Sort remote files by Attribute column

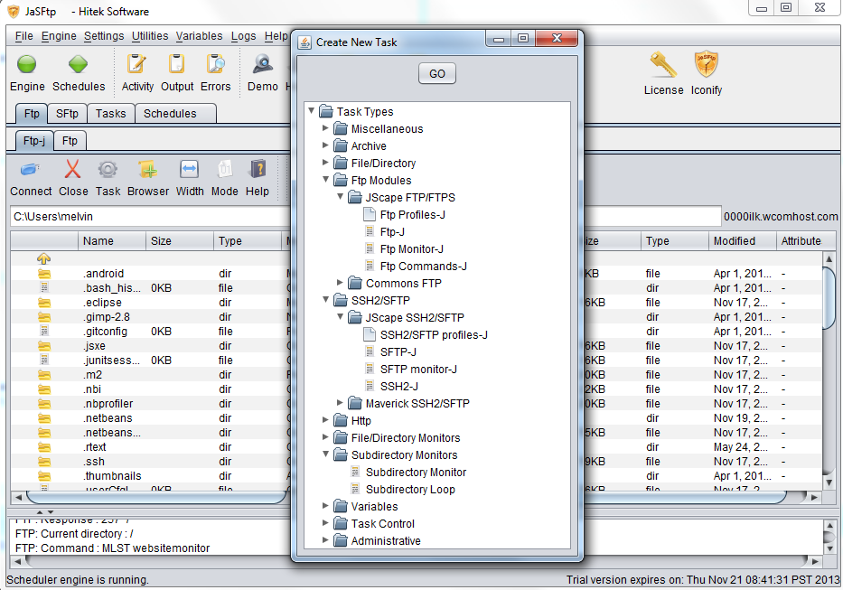tap(801, 241)
